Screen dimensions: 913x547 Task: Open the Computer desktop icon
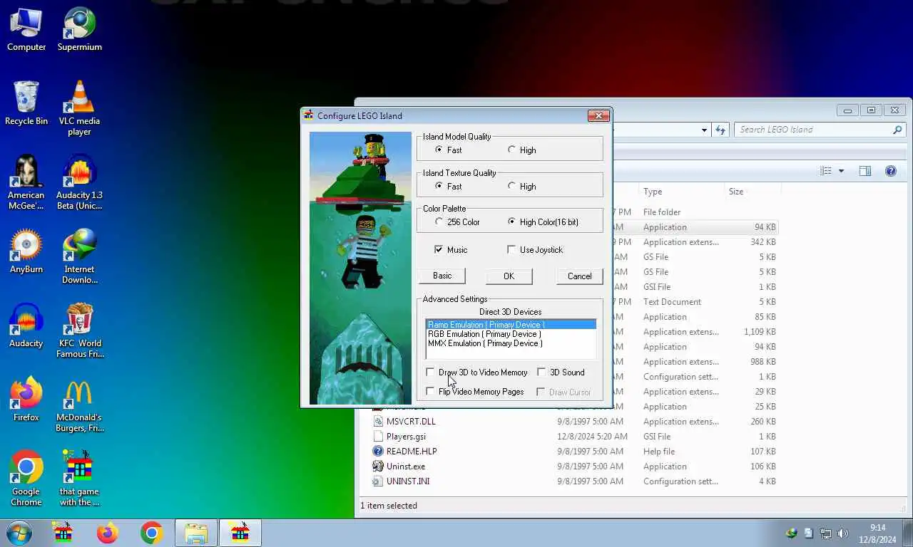tap(26, 30)
